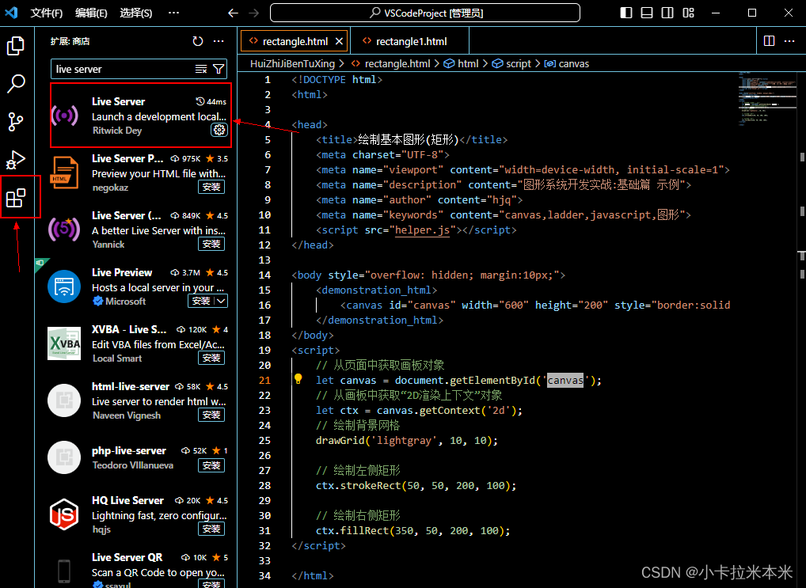Install the HQ Live Server extension
Image resolution: width=806 pixels, height=588 pixels.
[x=211, y=528]
